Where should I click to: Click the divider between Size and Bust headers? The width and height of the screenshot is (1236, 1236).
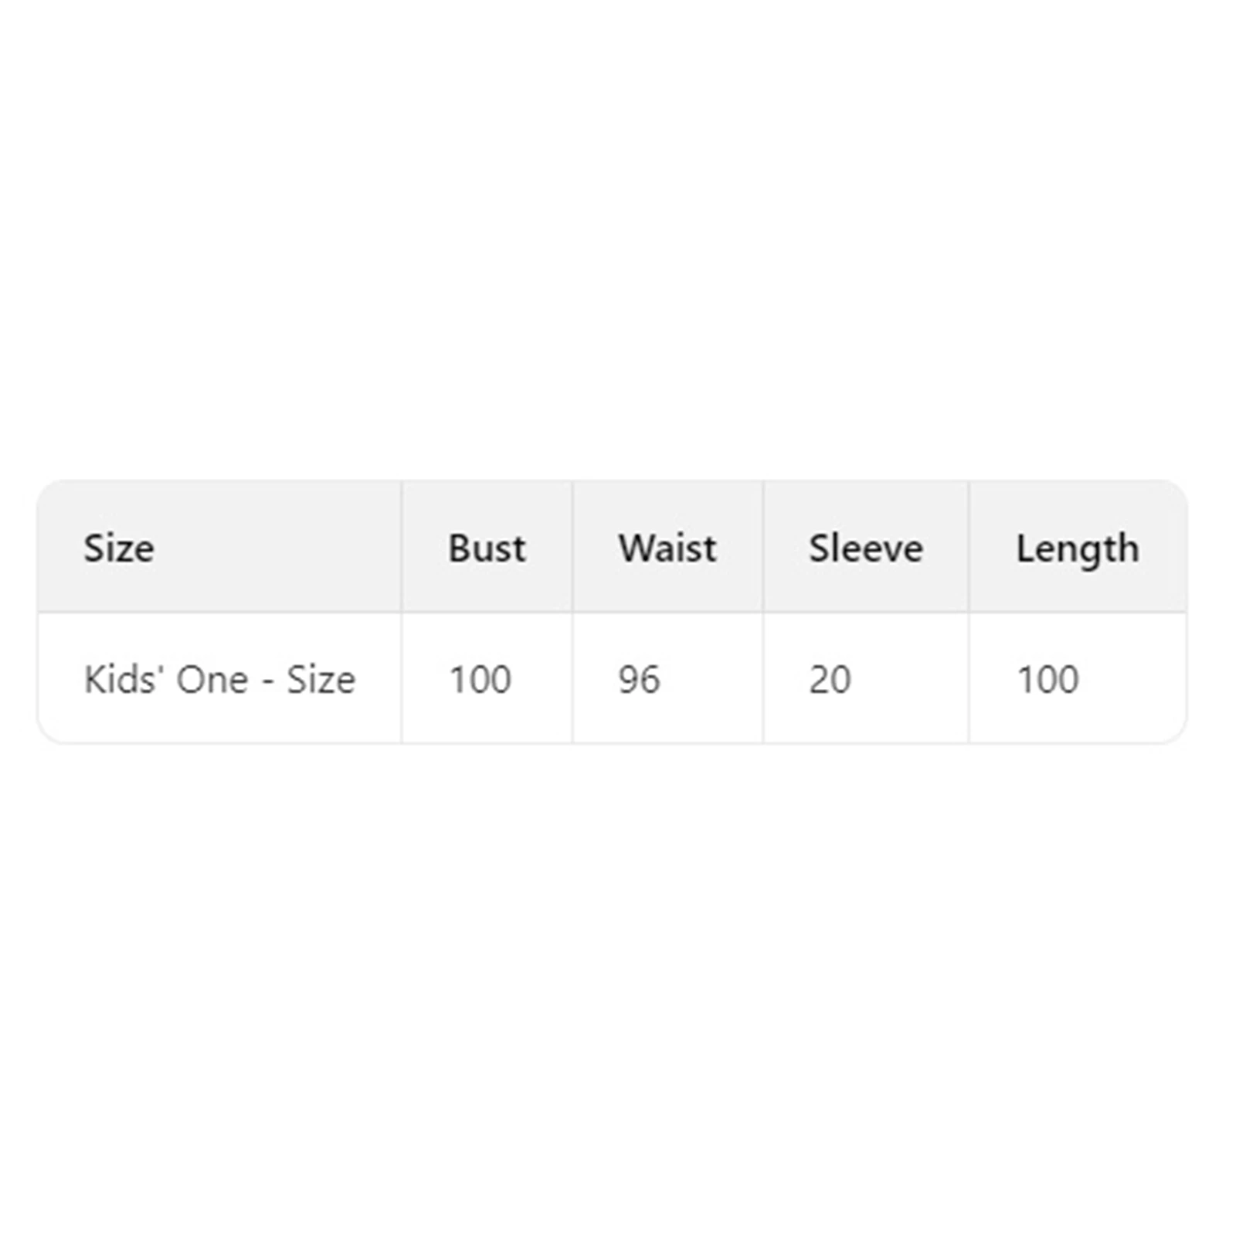point(402,546)
